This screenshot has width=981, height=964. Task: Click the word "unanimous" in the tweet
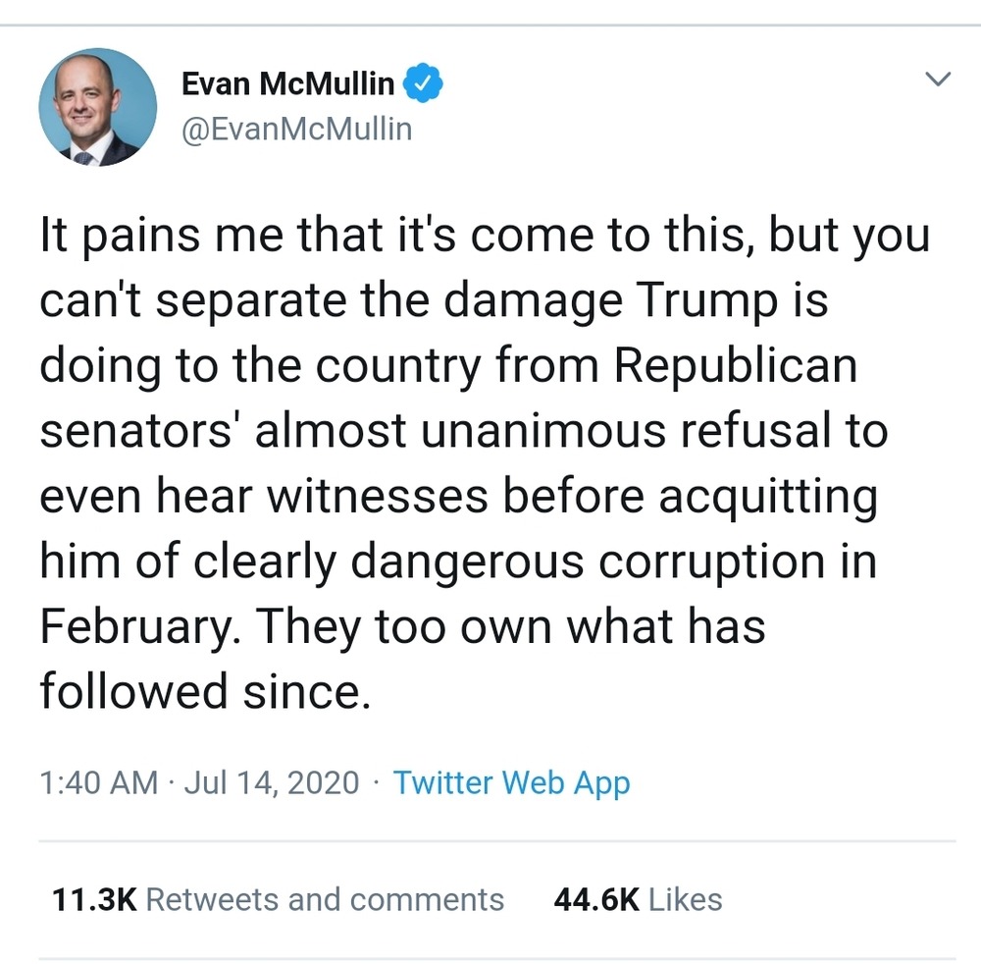(543, 431)
